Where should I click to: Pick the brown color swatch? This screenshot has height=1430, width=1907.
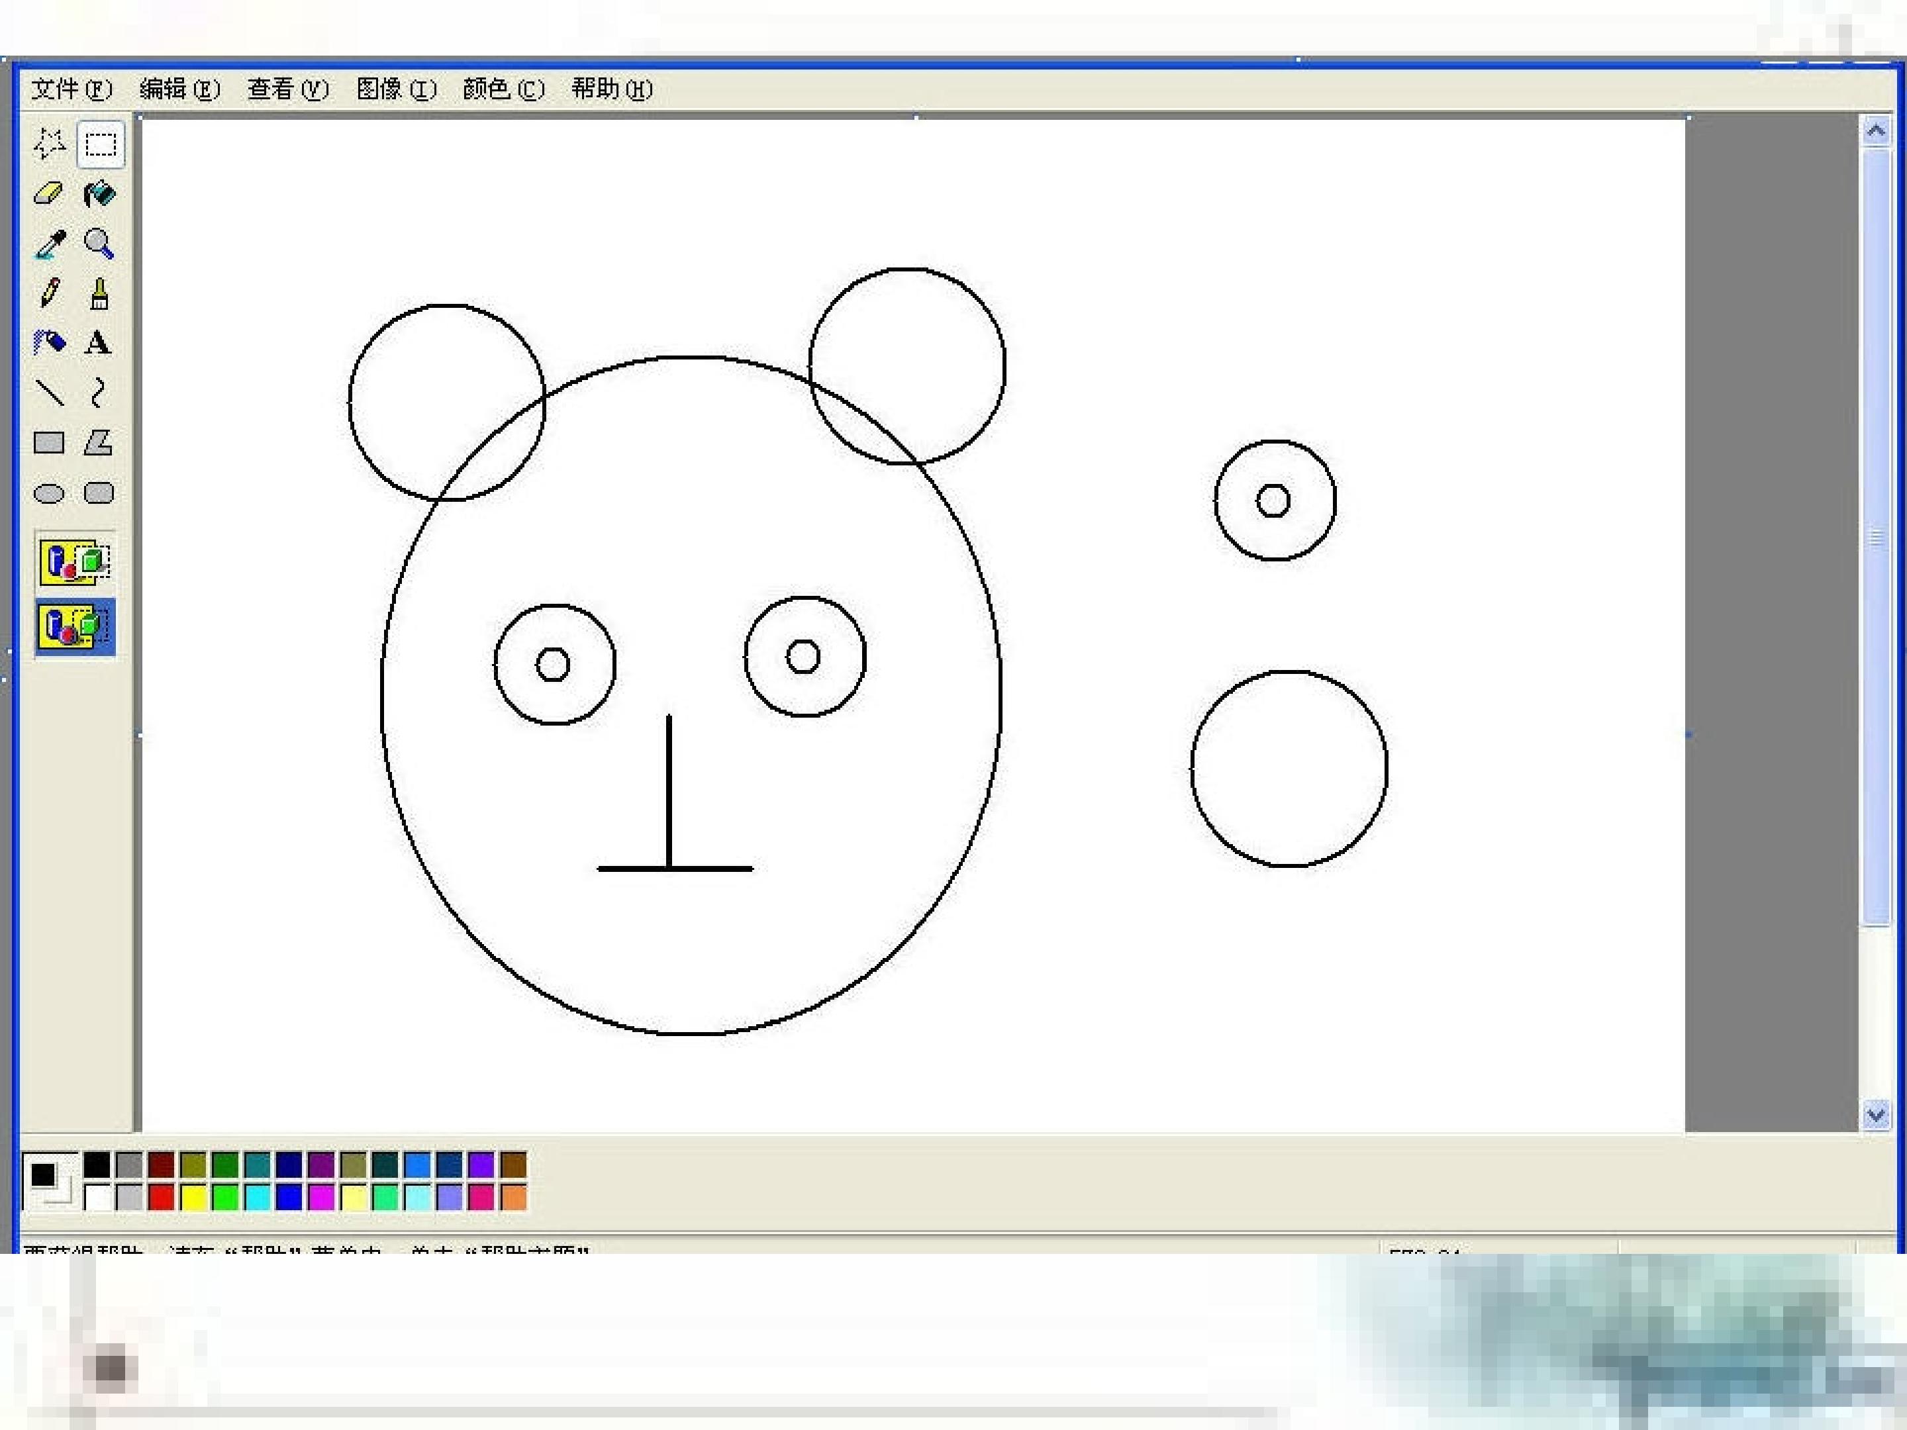[513, 1165]
